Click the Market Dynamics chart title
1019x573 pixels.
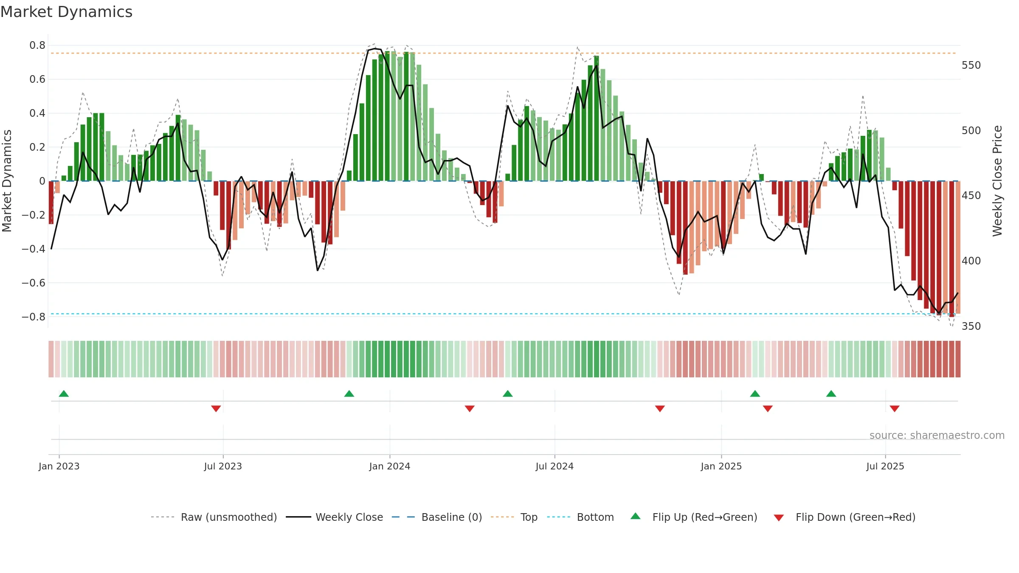tap(67, 12)
